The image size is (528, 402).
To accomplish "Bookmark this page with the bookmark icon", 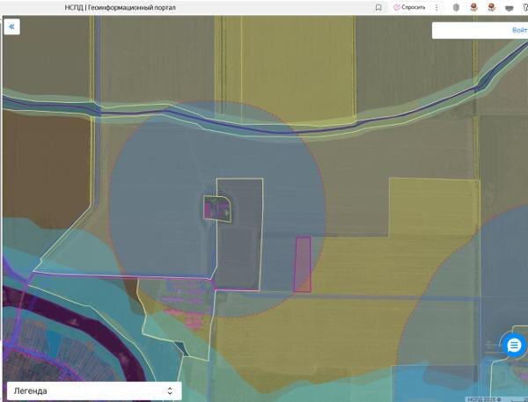I will [x=378, y=7].
